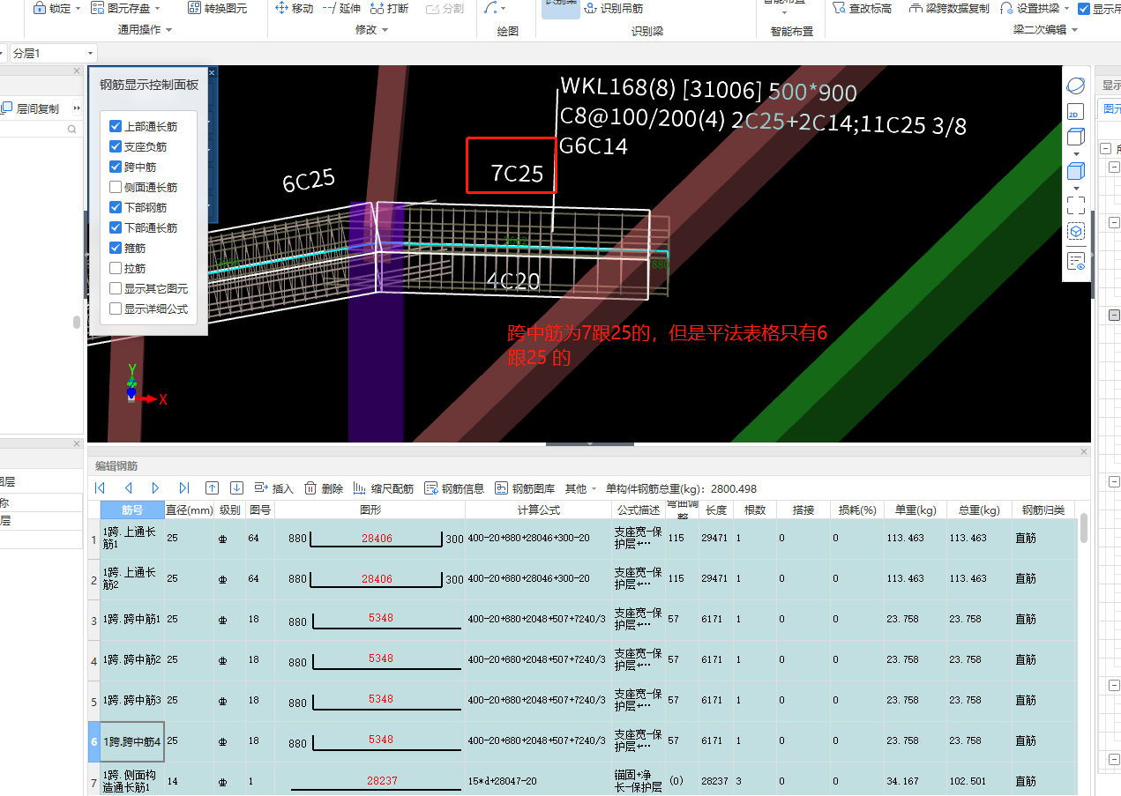Open 钢筋信息 button
Viewport: 1121px width, 796px height.
coord(454,488)
